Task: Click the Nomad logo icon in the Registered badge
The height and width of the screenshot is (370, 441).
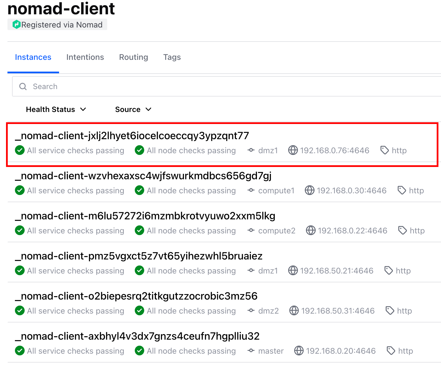Action: click(x=17, y=25)
